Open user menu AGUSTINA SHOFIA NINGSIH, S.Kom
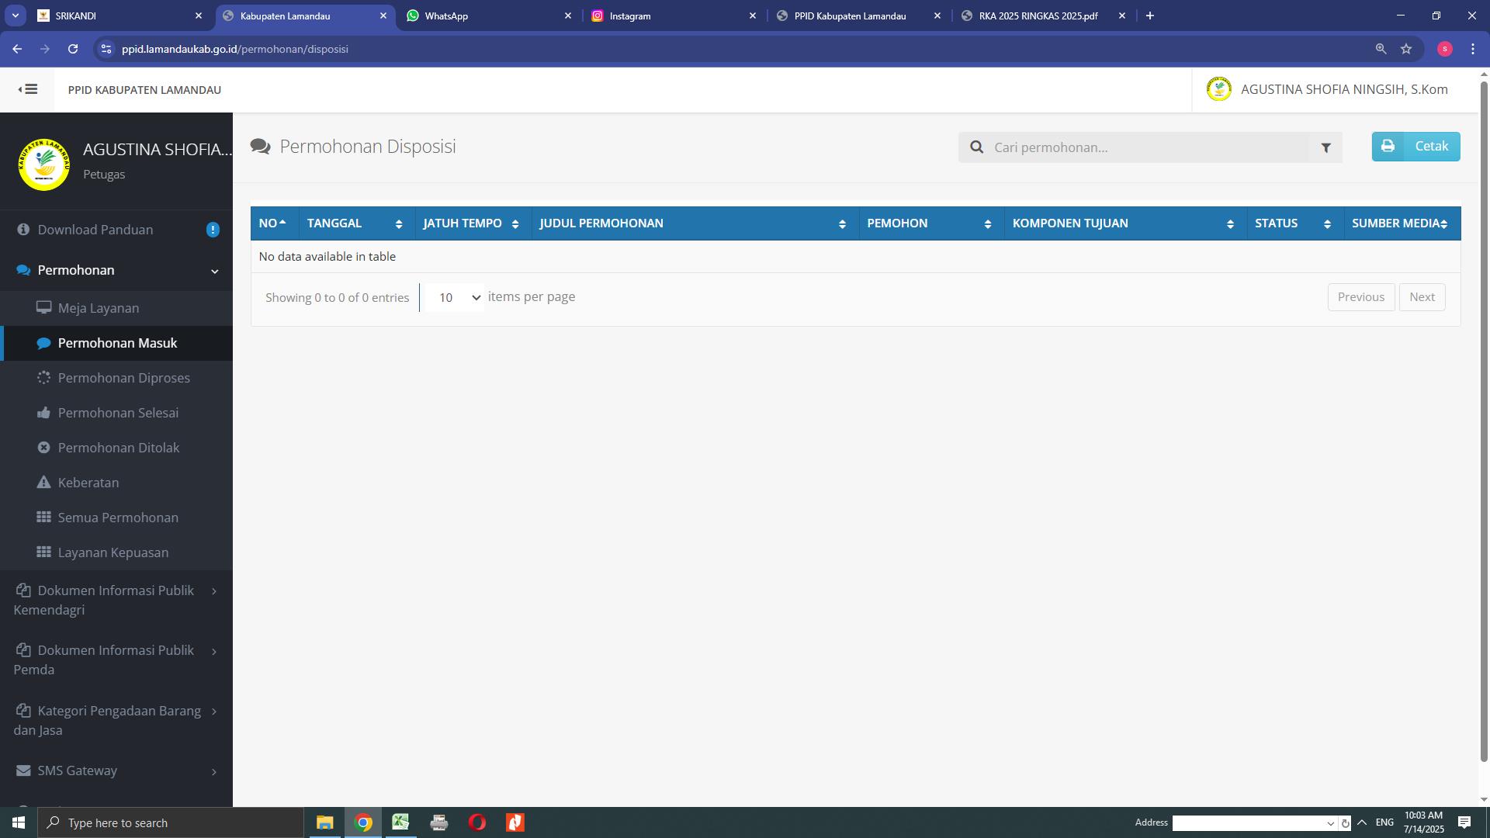Image resolution: width=1490 pixels, height=838 pixels. click(x=1327, y=89)
